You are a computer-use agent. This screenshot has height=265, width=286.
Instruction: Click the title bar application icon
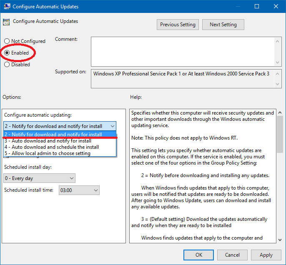click(x=7, y=6)
